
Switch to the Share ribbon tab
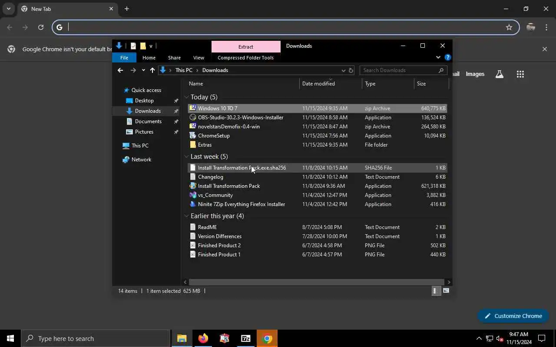click(174, 58)
